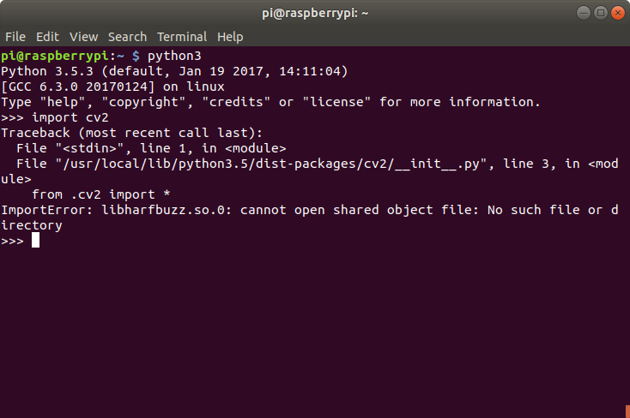Open the Help menu
630x418 pixels.
click(x=230, y=37)
